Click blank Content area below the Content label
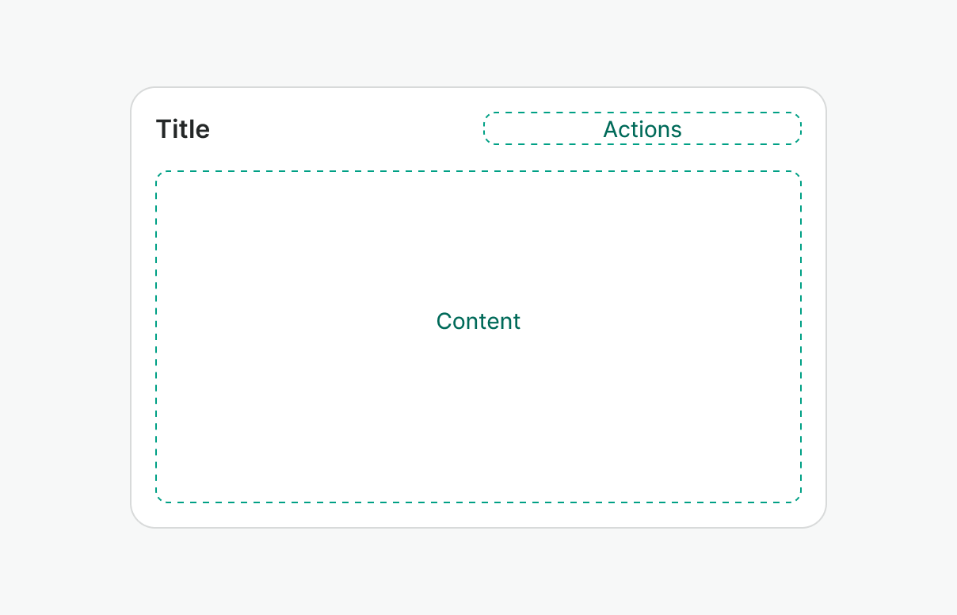Image resolution: width=957 pixels, height=615 pixels. (478, 412)
